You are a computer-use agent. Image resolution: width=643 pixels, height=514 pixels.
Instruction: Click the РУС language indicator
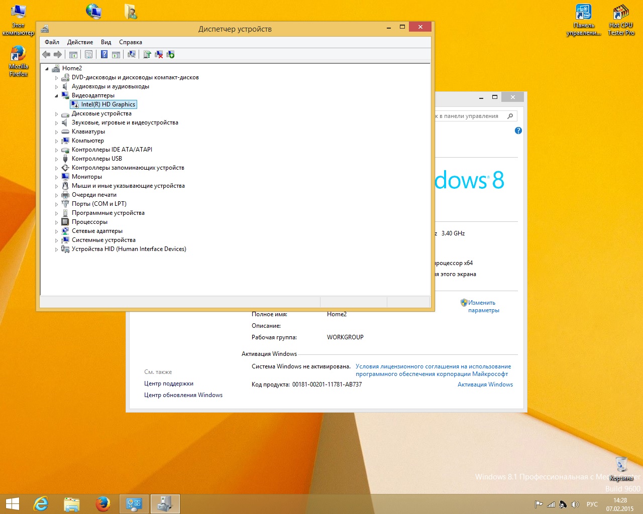pyautogui.click(x=592, y=504)
